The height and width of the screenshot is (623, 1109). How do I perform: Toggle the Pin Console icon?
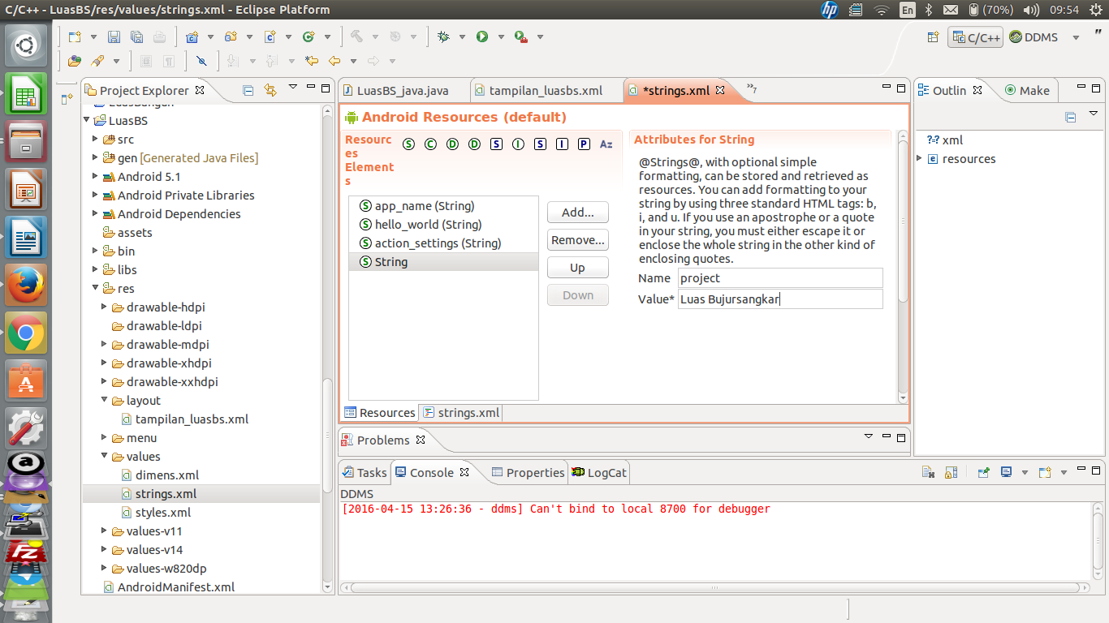tap(983, 472)
